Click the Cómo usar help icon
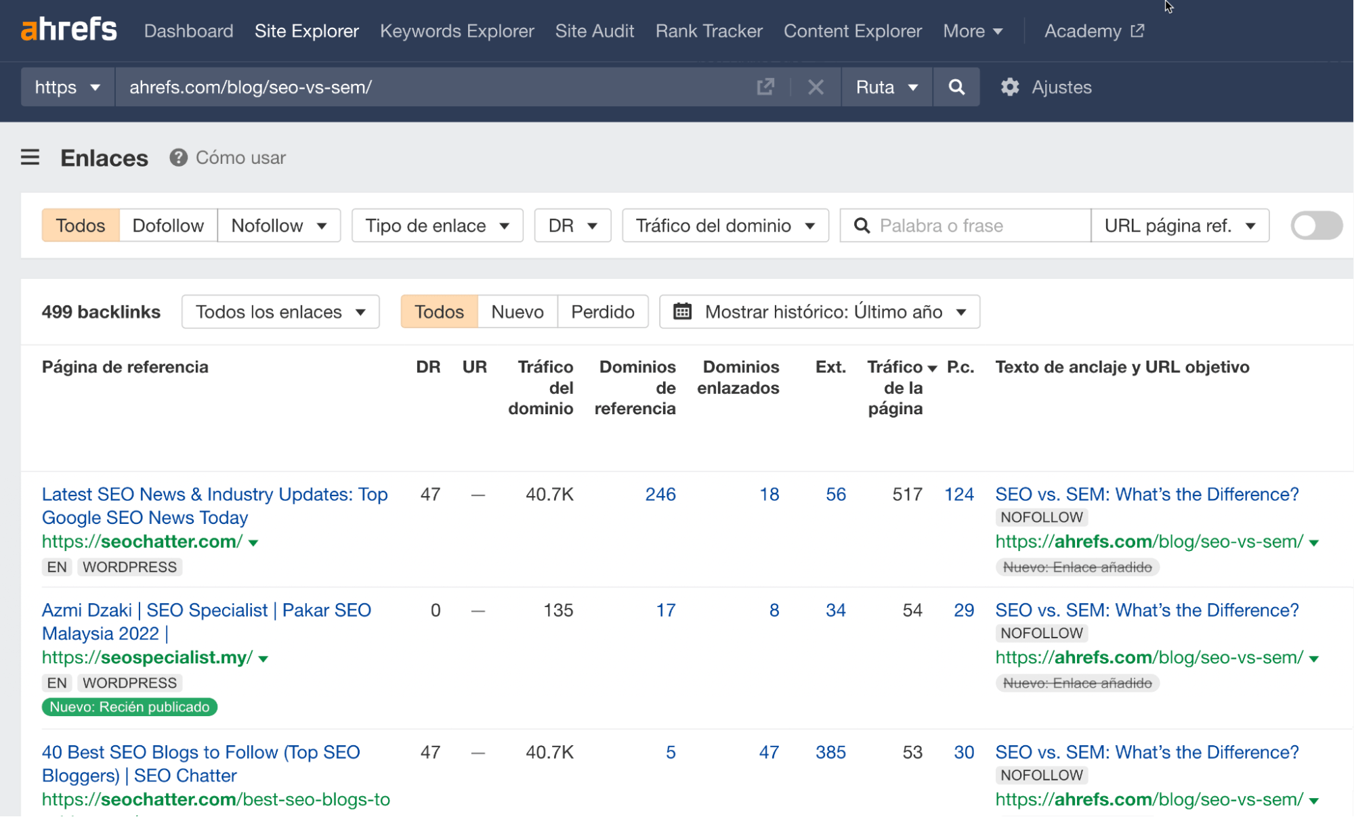The image size is (1354, 817). point(177,158)
